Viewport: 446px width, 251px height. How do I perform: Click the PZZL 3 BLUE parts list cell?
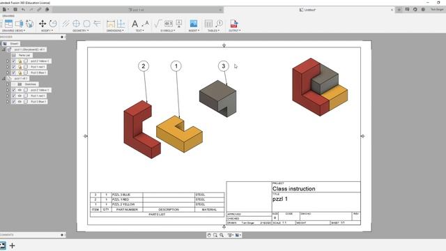click(127, 195)
